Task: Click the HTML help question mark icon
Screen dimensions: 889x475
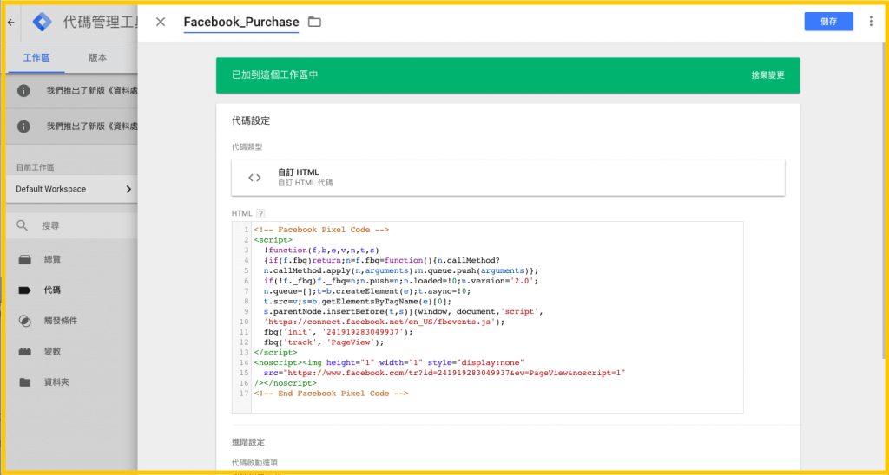Action: (260, 213)
